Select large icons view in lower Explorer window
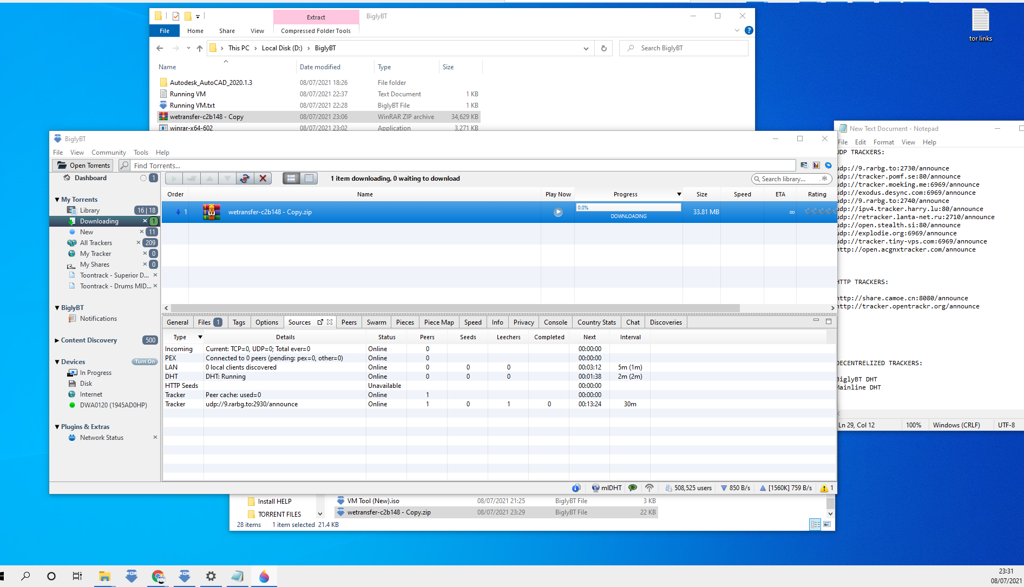Viewport: 1024px width, 587px height. (x=827, y=524)
